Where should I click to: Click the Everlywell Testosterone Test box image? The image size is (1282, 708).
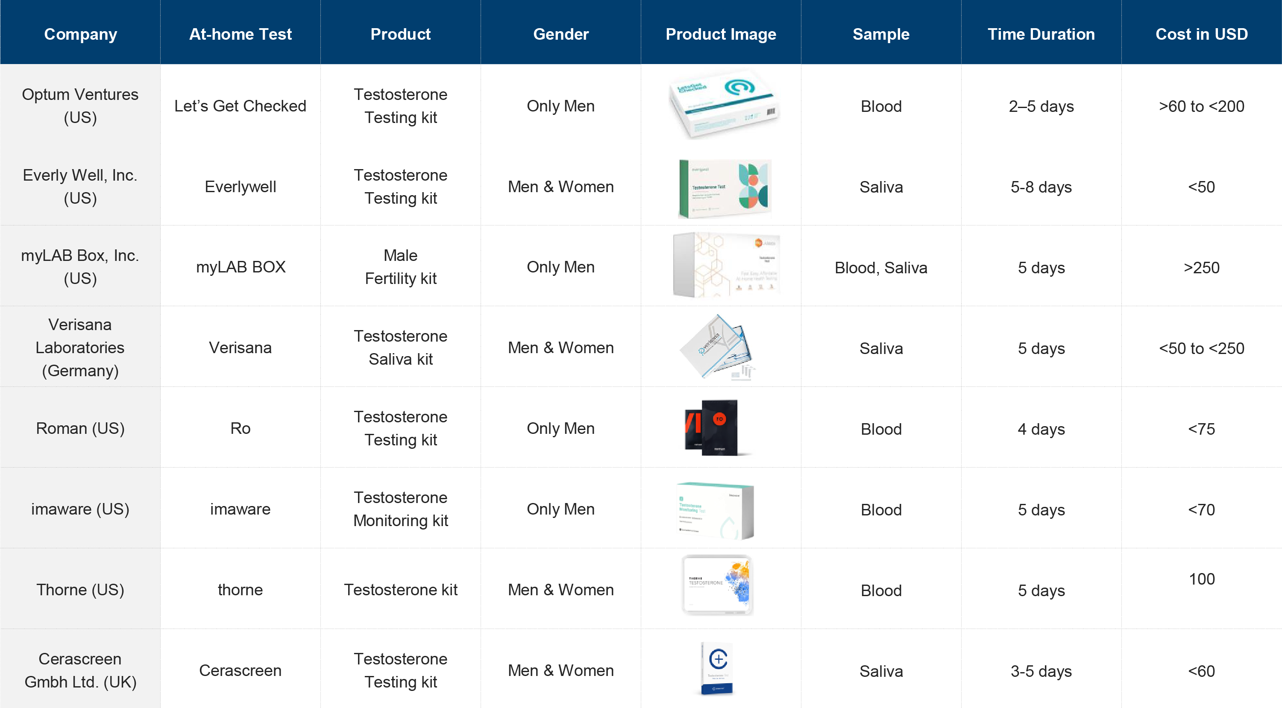[724, 189]
